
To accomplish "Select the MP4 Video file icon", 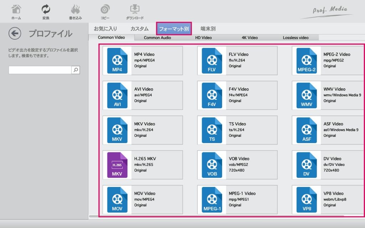I will point(117,61).
